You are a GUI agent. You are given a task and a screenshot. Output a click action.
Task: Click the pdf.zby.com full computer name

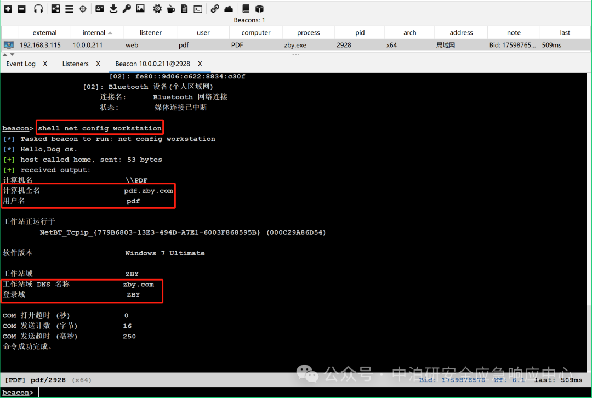pyautogui.click(x=149, y=191)
